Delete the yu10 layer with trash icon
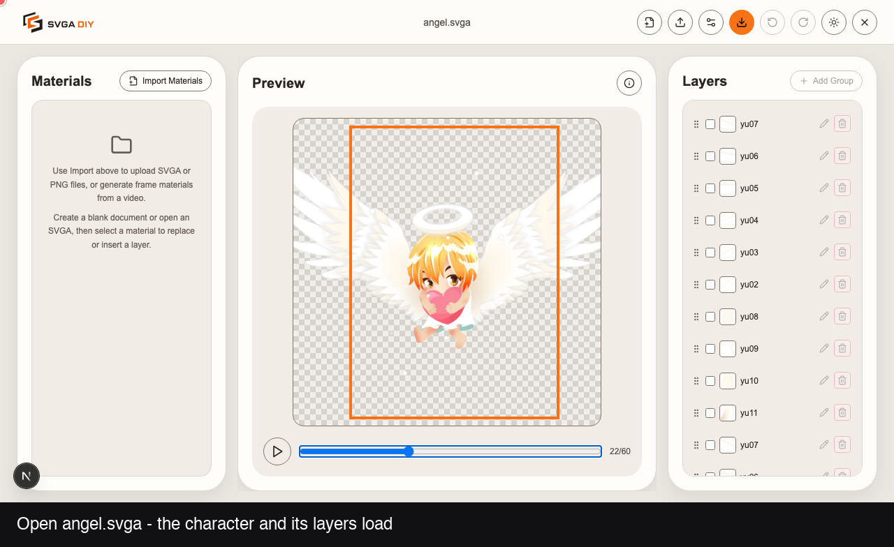Screen dimensions: 894x547 click(842, 381)
